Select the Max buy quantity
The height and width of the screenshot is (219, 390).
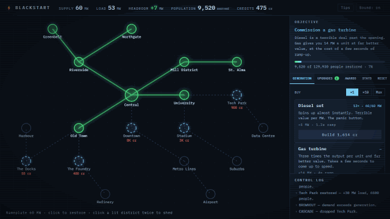point(379,92)
